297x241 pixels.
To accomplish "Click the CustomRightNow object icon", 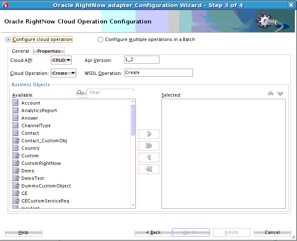I will pos(16,163).
